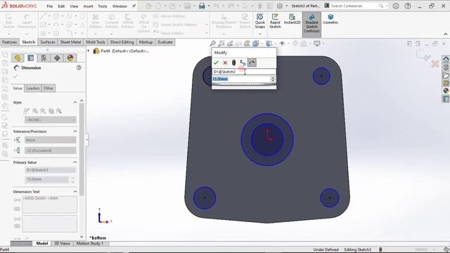Cancel the Modify dialog with the red X
Viewport: 450px width, 253px height.
point(225,63)
